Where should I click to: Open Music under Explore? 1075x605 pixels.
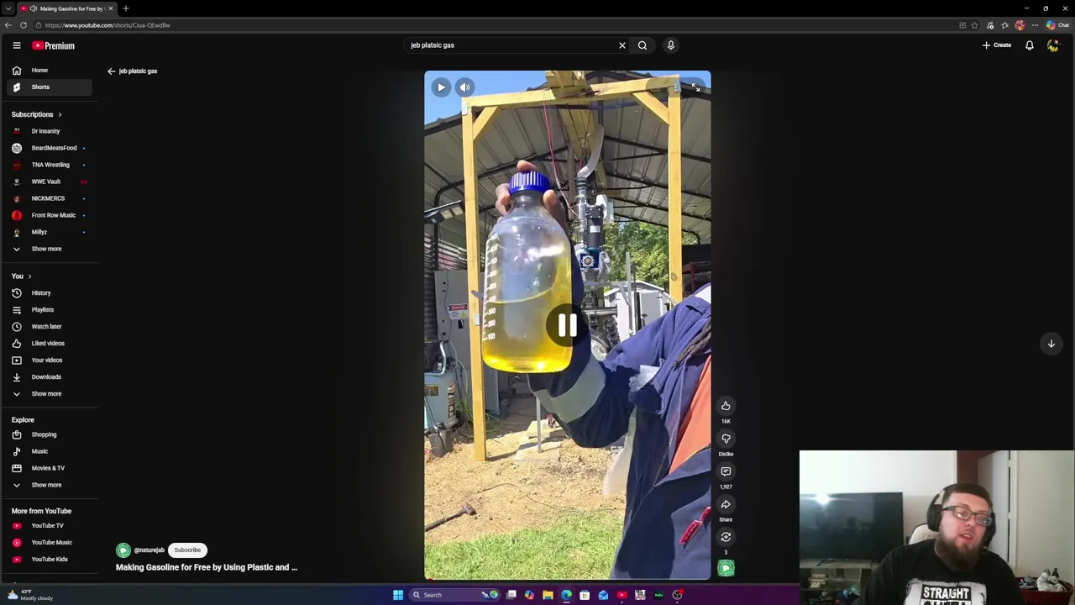click(50, 451)
